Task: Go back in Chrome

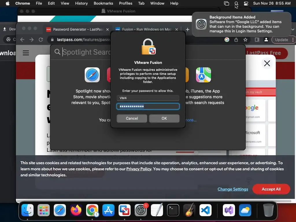Action: [x=22, y=40]
